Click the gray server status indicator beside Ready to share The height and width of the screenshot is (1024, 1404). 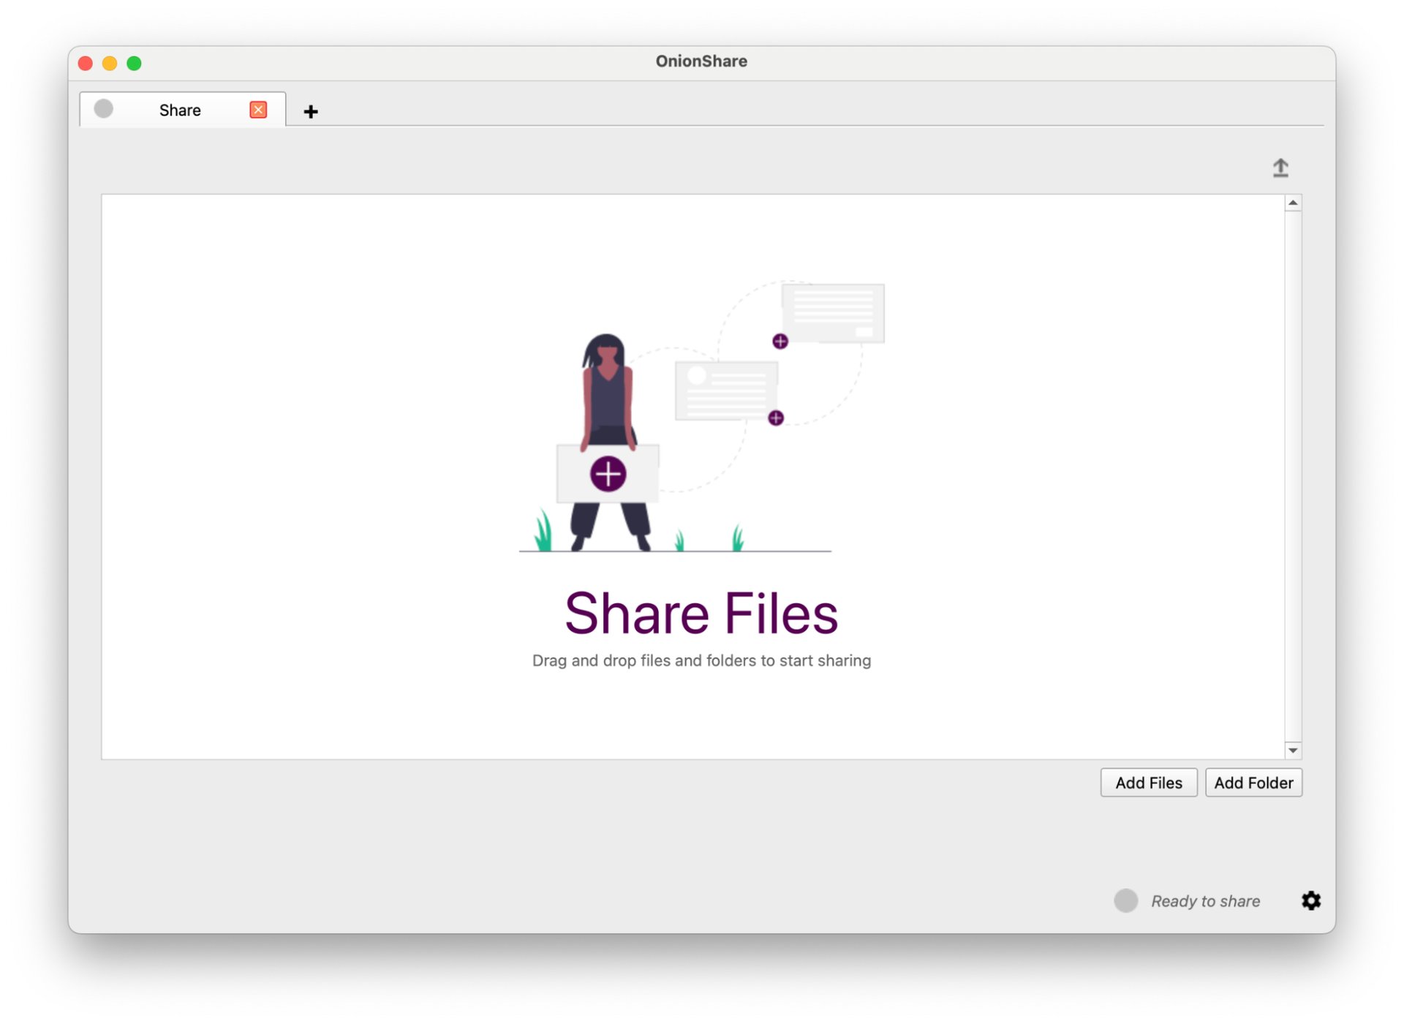(1126, 900)
